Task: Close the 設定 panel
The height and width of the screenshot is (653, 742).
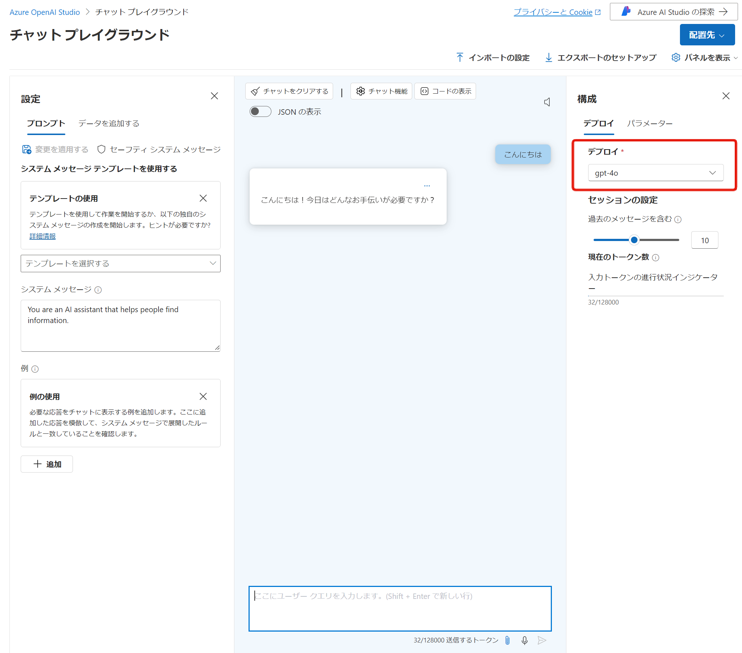Action: (x=214, y=96)
